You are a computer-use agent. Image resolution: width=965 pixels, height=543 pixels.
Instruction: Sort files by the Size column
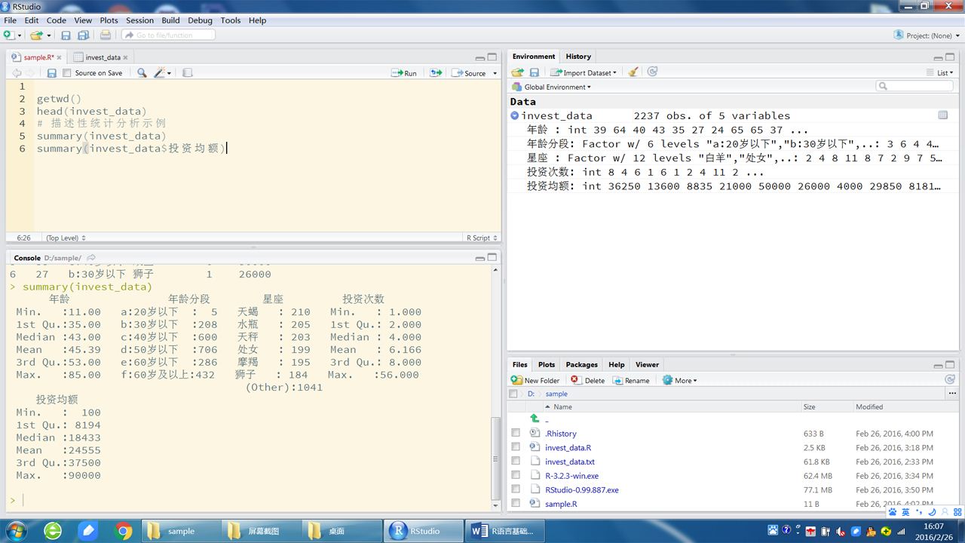click(809, 406)
